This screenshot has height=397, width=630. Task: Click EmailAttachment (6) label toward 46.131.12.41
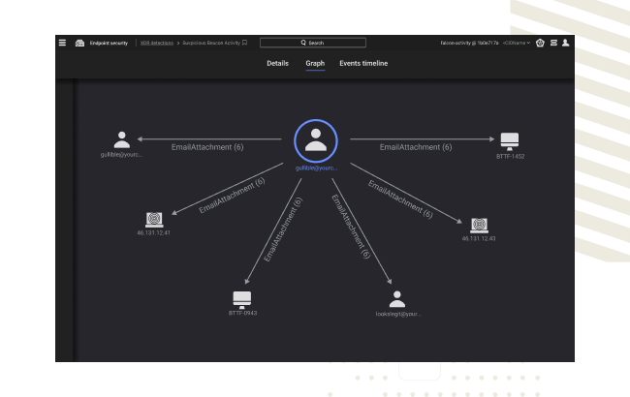(232, 196)
